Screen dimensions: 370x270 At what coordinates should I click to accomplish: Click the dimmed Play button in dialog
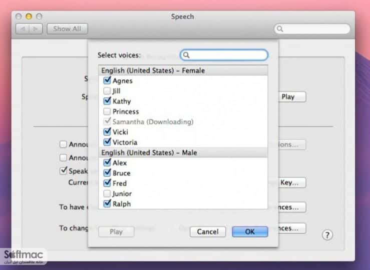(x=116, y=231)
